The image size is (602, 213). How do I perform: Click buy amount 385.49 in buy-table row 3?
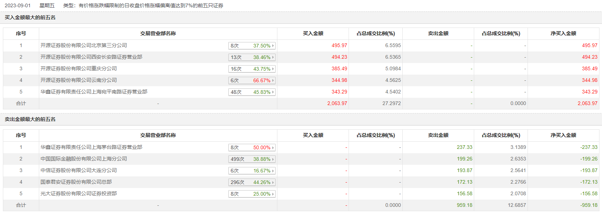339,68
